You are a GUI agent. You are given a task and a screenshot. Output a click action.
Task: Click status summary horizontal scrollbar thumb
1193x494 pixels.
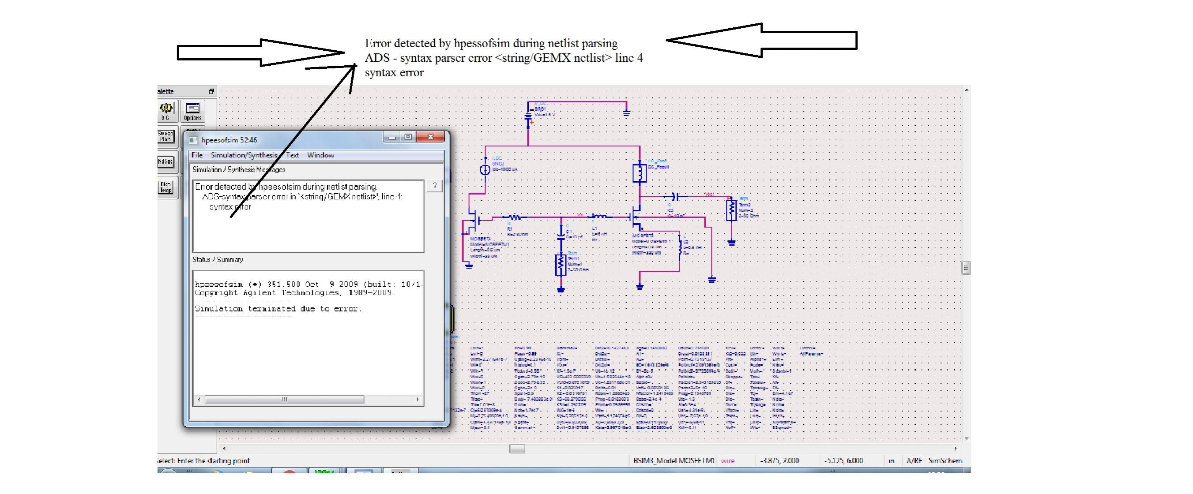(284, 399)
